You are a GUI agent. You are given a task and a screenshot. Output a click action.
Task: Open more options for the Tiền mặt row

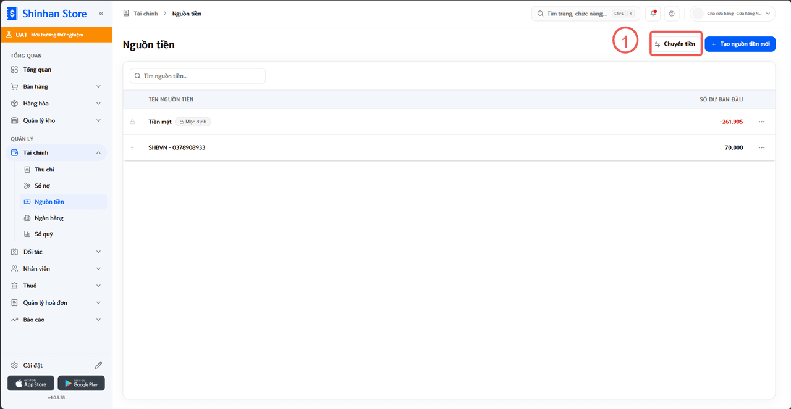click(761, 122)
